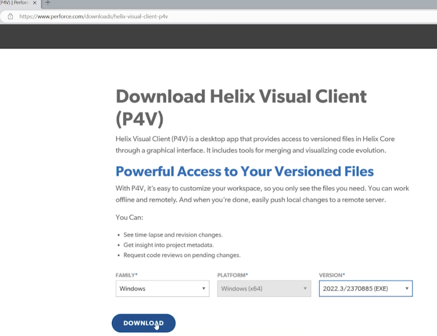Click 'Get insight into project metadata.' bullet
Image resolution: width=437 pixels, height=336 pixels.
coord(169,245)
